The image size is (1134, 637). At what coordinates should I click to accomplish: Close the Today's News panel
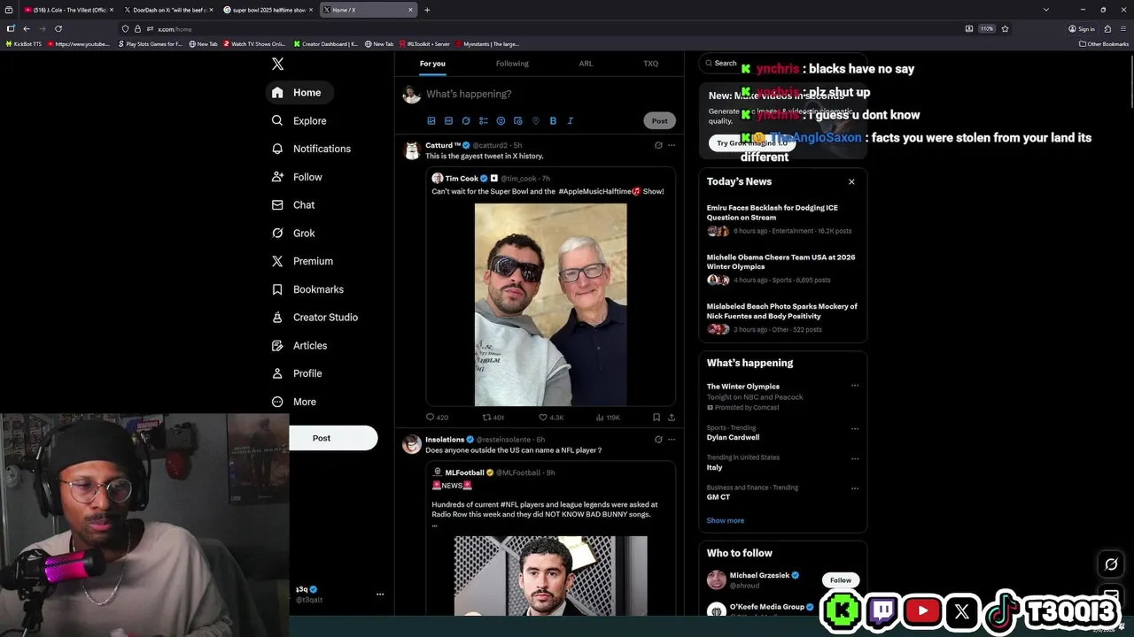(x=851, y=182)
